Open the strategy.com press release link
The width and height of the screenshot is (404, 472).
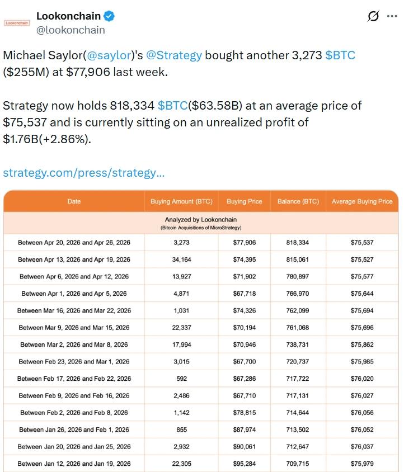point(84,173)
